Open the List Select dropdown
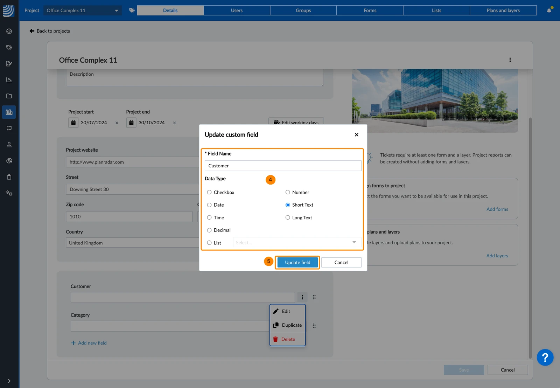This screenshot has width=560, height=388. 297,242
